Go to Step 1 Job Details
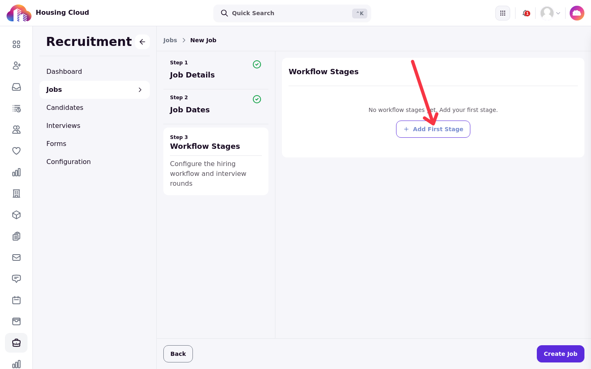 click(216, 70)
